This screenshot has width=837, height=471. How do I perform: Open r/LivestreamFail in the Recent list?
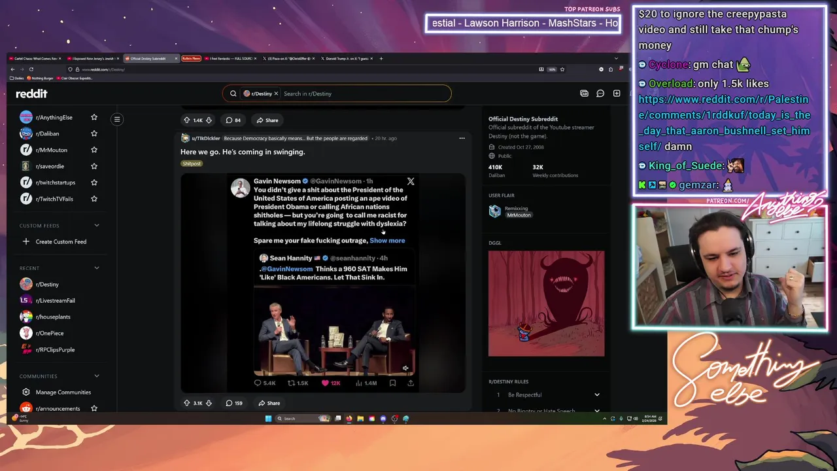point(55,301)
